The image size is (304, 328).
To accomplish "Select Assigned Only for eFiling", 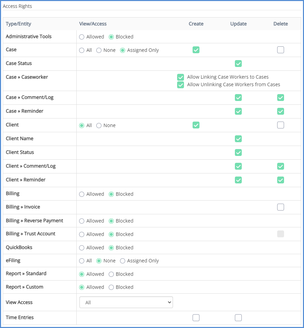I will pos(123,261).
